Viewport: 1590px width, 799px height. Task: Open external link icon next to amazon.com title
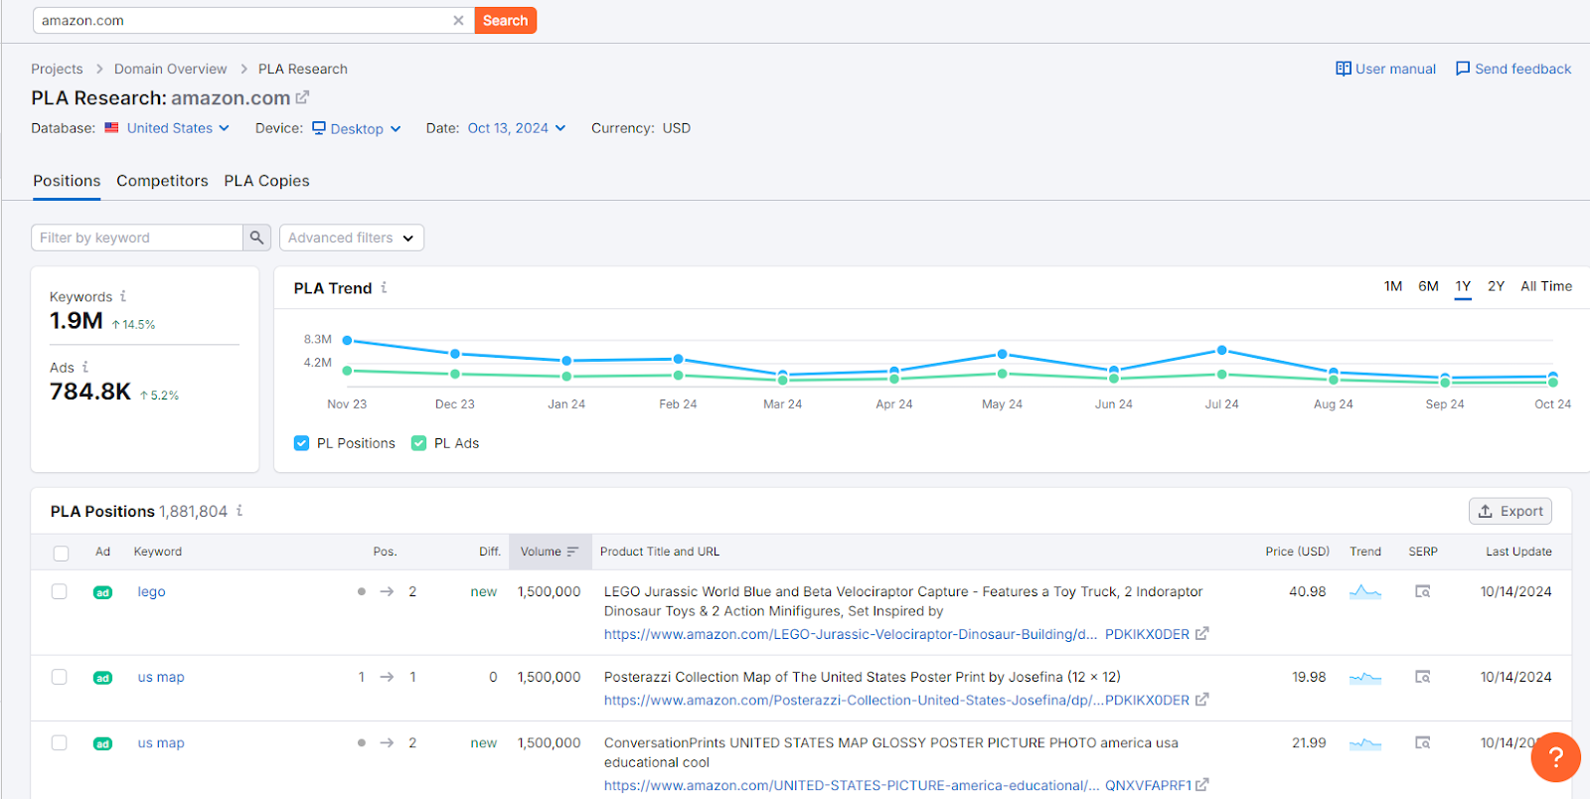click(303, 97)
